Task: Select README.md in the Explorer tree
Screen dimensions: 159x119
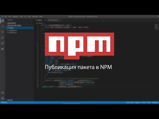Action: point(20,33)
